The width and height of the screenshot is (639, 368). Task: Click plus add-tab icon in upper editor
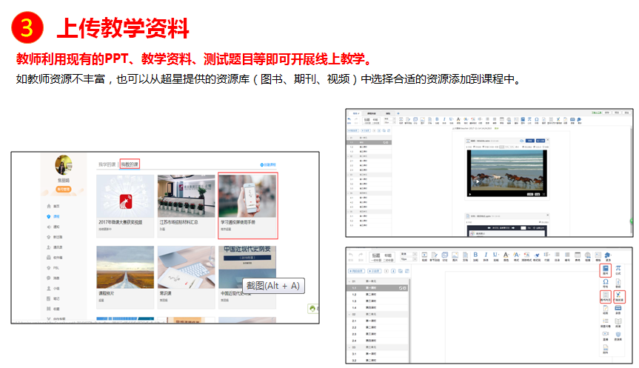coord(398,113)
